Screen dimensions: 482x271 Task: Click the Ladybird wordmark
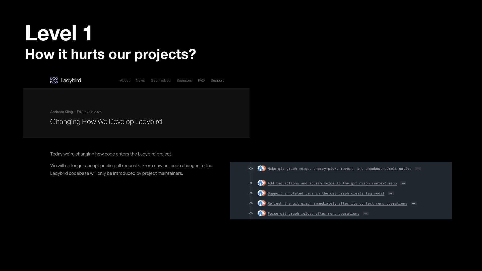click(71, 81)
